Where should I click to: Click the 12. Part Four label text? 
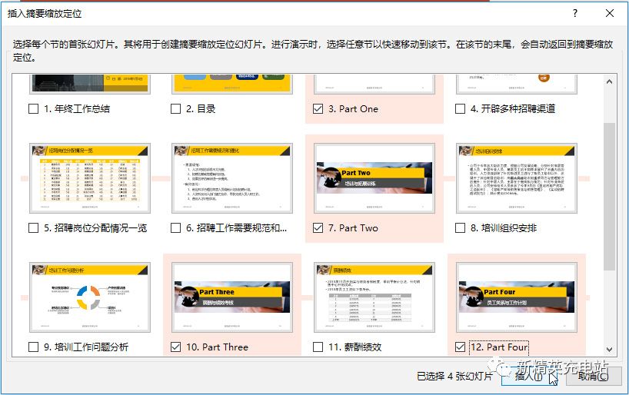point(499,347)
